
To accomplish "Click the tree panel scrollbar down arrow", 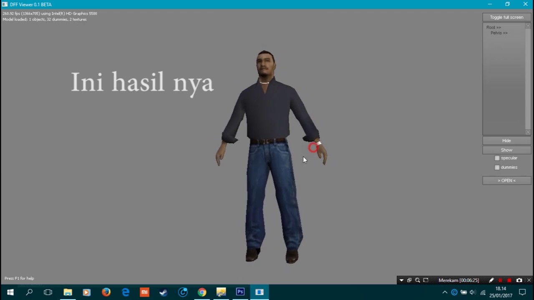I will [528, 132].
